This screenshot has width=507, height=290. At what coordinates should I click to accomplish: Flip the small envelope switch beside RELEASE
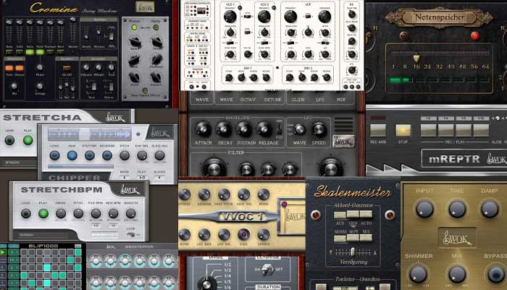click(x=278, y=130)
